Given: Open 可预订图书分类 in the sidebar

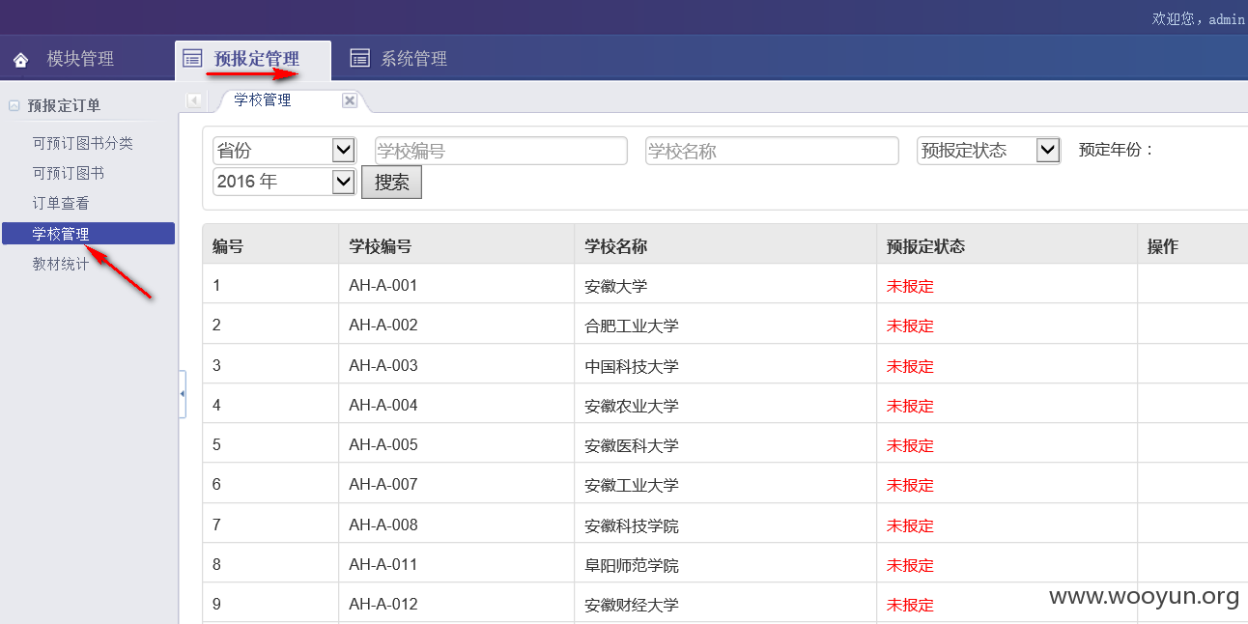Looking at the screenshot, I should pos(83,143).
